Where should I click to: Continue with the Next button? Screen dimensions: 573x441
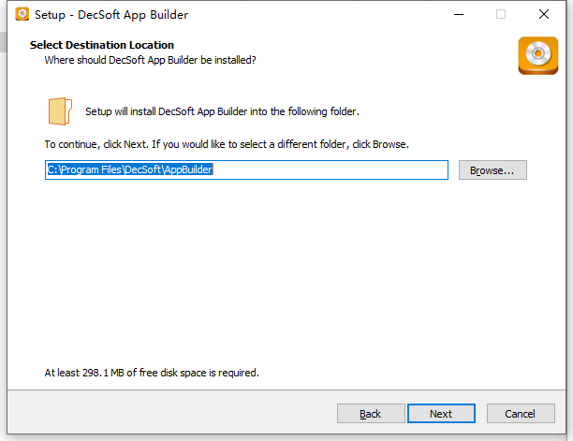441,414
